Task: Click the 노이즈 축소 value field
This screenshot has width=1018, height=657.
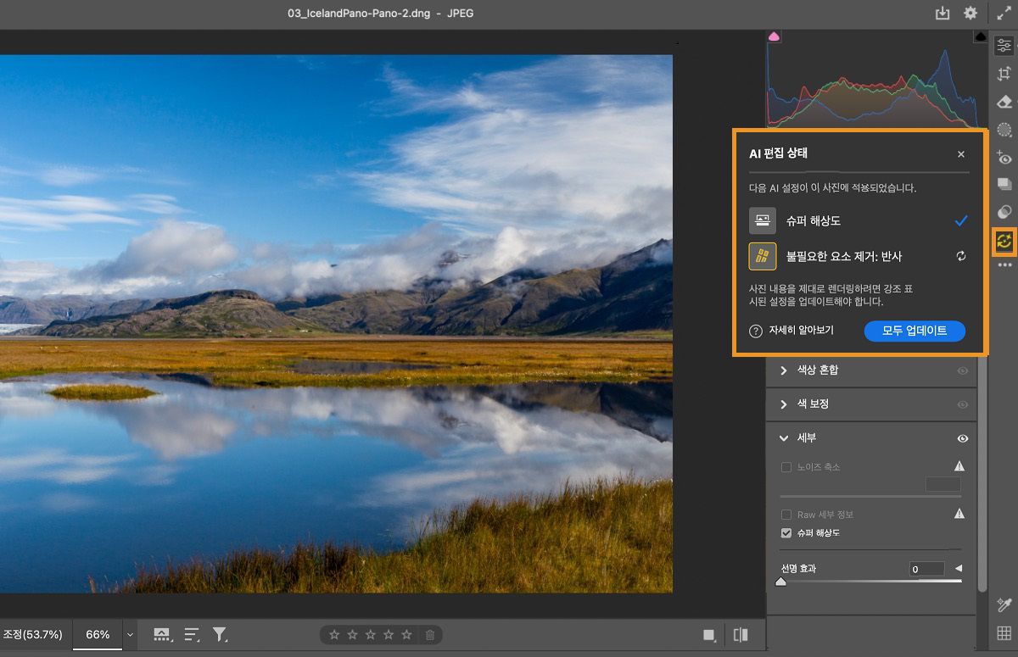Action: [942, 485]
